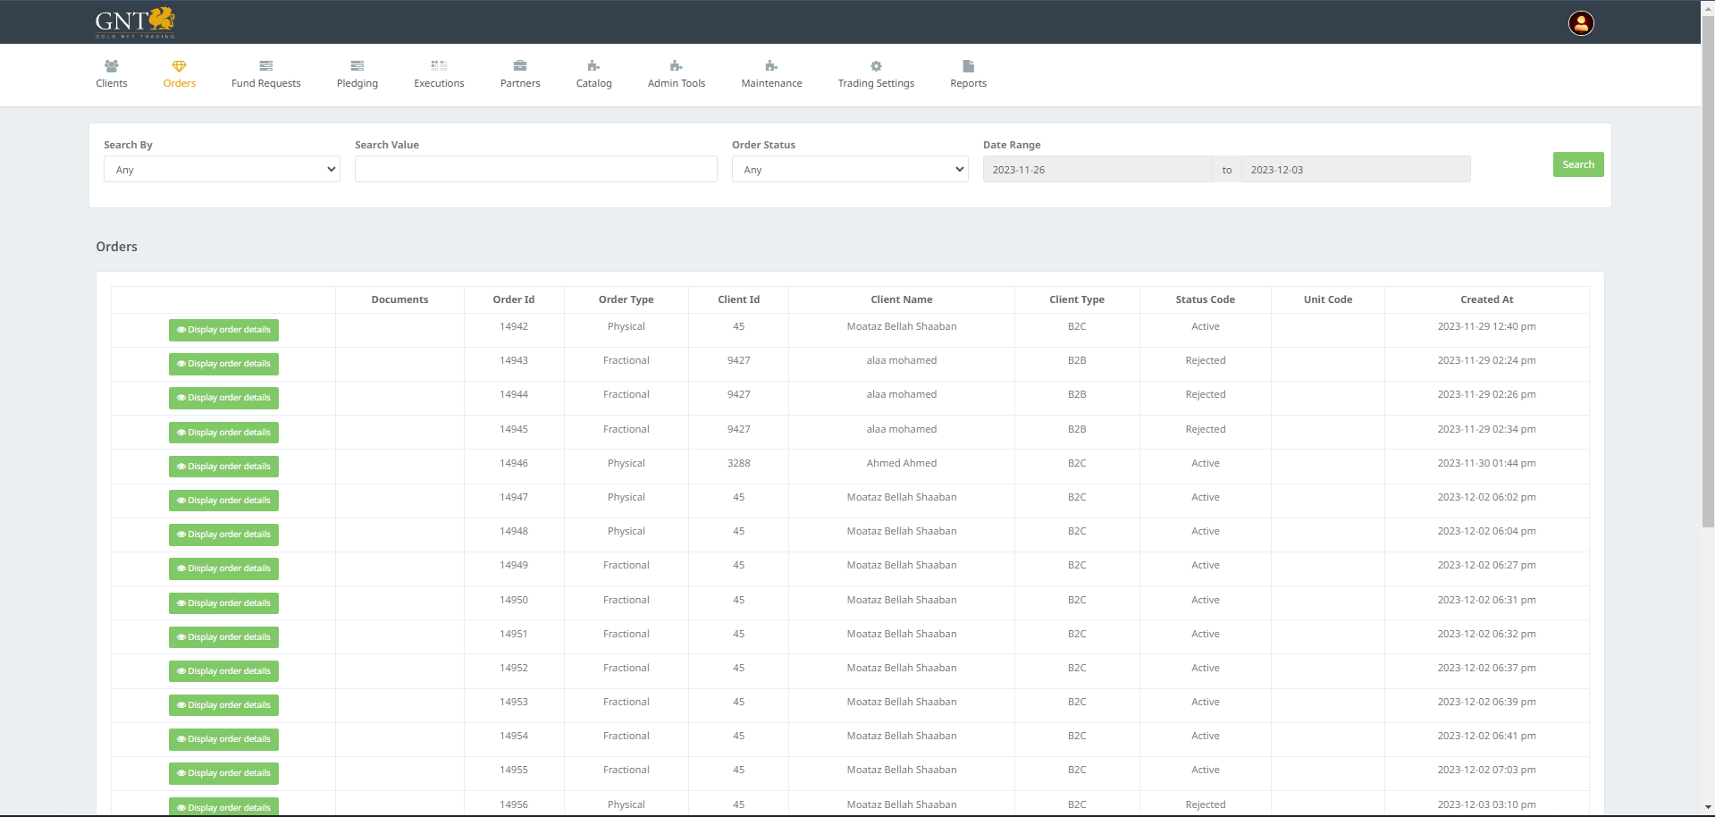Screen dimensions: 1715x817
Task: Click the start date field 2023-11-26
Action: click(x=1097, y=170)
